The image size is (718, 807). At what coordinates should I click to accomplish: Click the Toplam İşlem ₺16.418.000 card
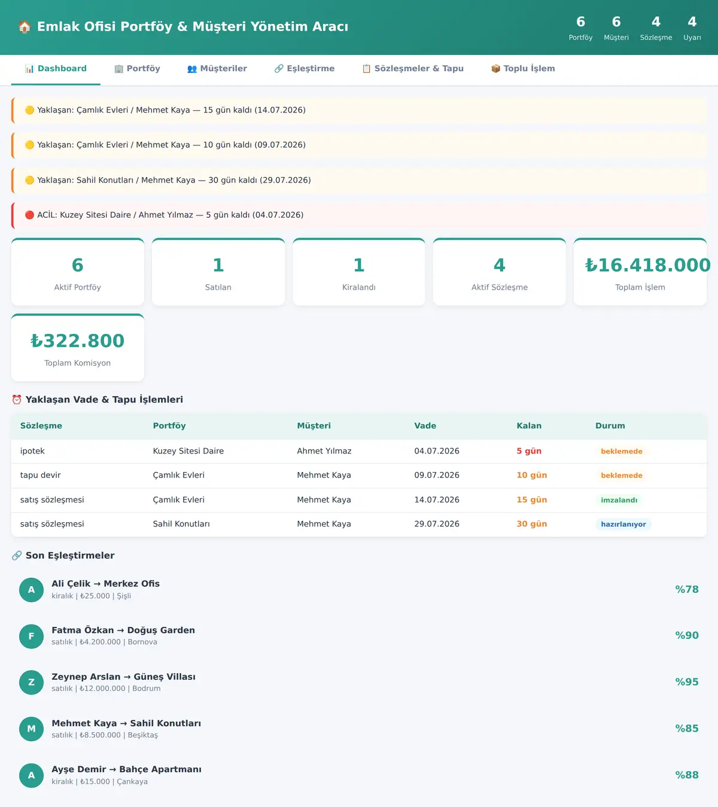[640, 272]
